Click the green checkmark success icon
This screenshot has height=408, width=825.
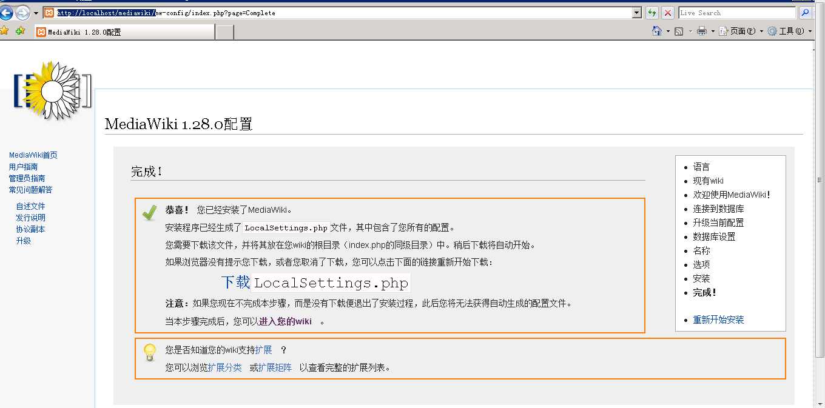[x=149, y=212]
